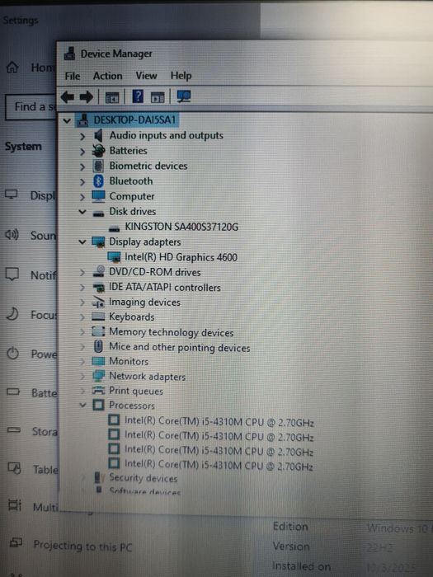Screen dimensions: 433x577
Task: Click the Focus assist moon icon in Settings
Action: click(x=12, y=314)
